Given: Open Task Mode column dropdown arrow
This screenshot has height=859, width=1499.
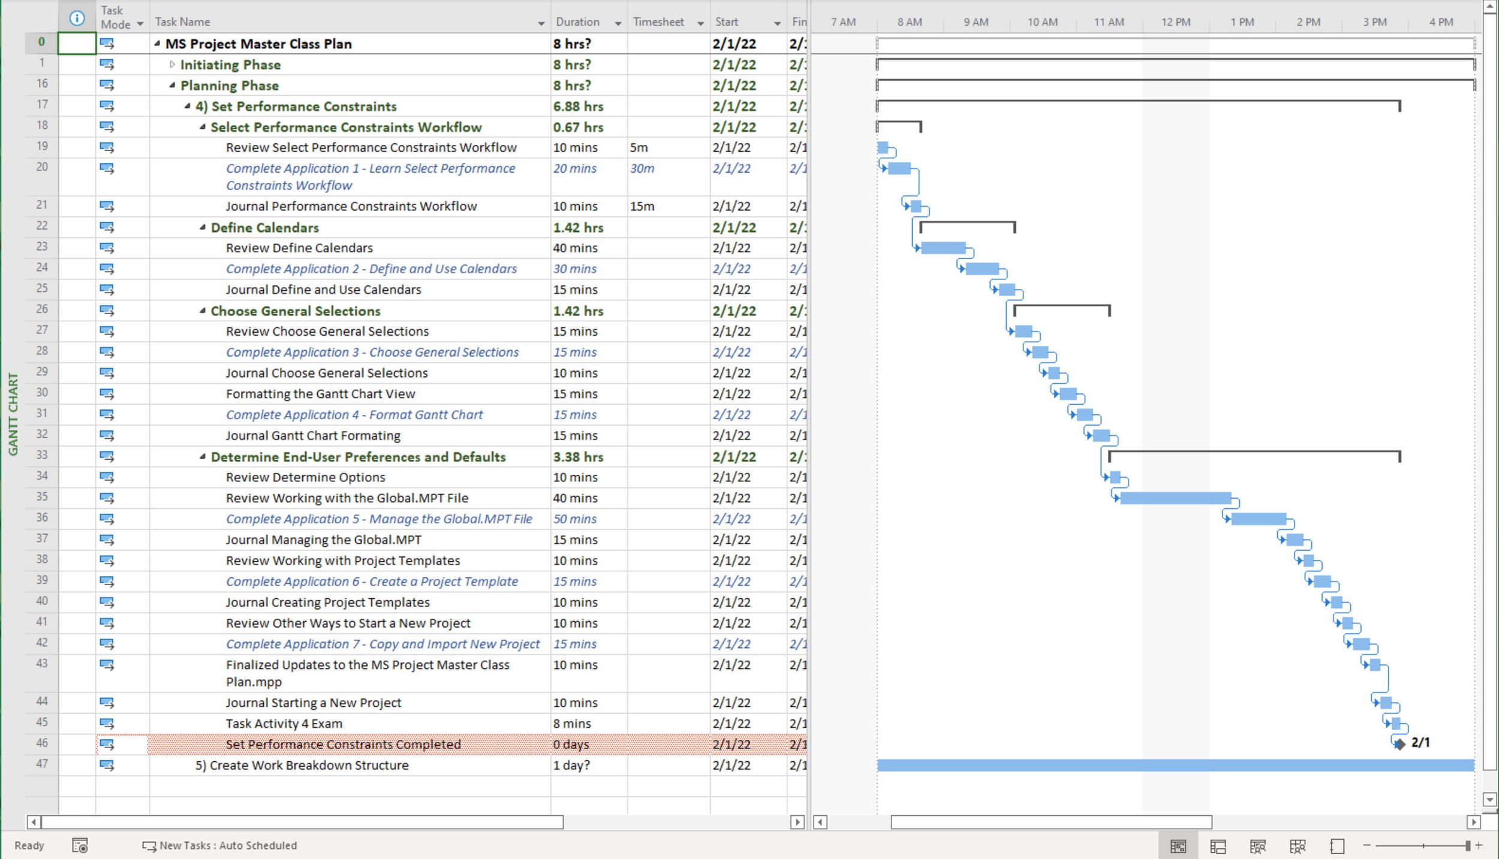Looking at the screenshot, I should pyautogui.click(x=140, y=24).
